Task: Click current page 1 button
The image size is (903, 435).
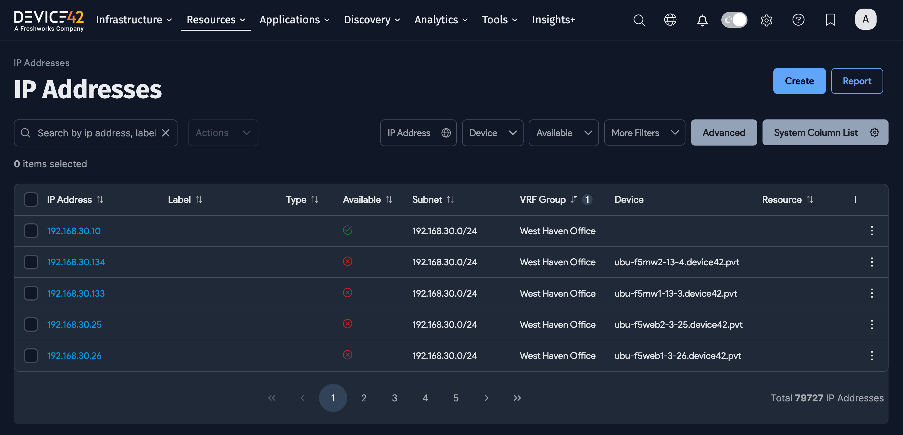Action: click(333, 398)
